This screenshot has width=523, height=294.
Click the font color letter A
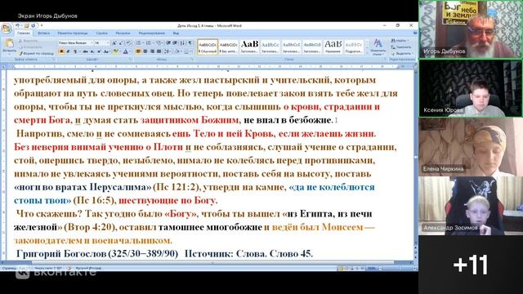point(125,51)
